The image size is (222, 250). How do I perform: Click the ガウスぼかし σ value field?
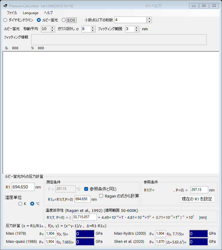click(x=86, y=29)
